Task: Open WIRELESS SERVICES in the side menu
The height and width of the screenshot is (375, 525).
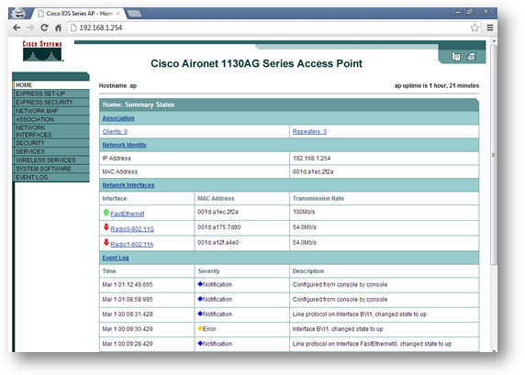Action: point(51,160)
